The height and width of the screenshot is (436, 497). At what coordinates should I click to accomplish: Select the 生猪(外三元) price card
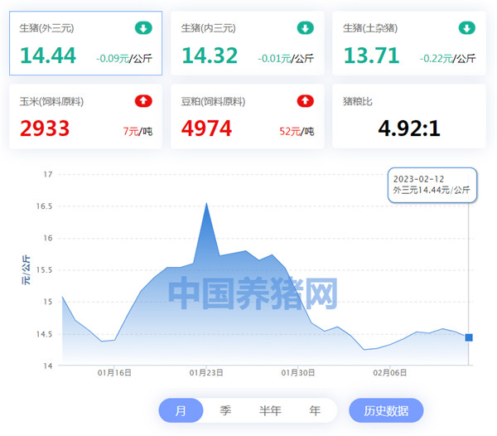(86, 43)
